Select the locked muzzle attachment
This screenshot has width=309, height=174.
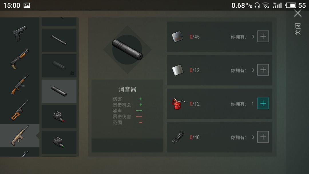(59, 66)
